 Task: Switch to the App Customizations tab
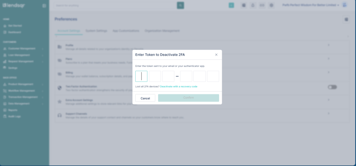coord(126,31)
